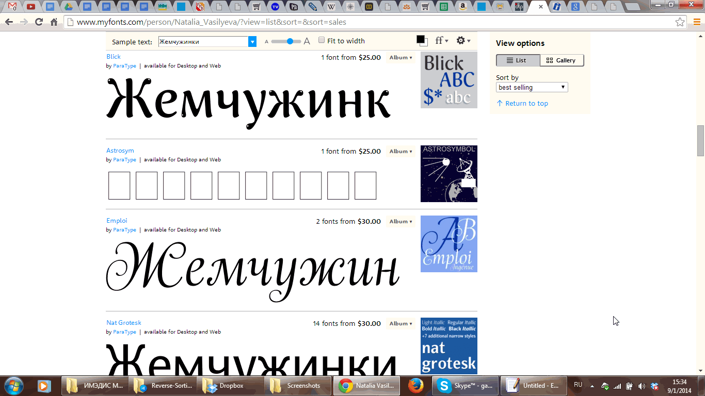Open the black/white text color swatch
The image size is (705, 396).
pyautogui.click(x=422, y=41)
